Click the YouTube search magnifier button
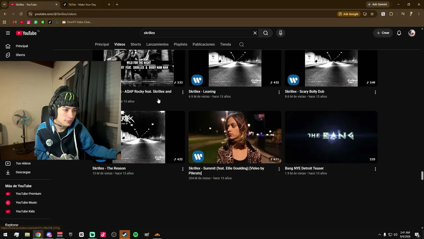Image resolution: width=424 pixels, height=239 pixels. 266,33
